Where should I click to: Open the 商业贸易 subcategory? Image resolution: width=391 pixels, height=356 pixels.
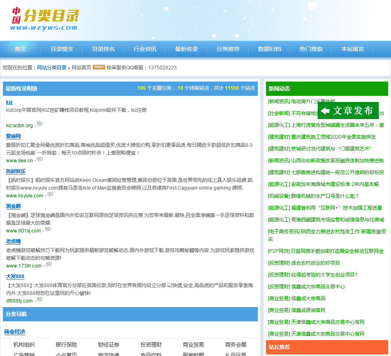[x=193, y=345]
